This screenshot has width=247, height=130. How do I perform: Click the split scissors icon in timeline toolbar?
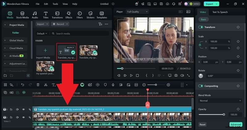point(46,84)
